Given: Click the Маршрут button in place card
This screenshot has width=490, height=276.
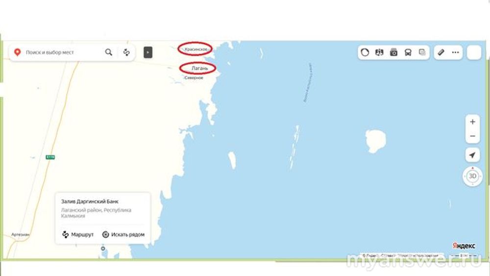Looking at the screenshot, I should [78, 234].
